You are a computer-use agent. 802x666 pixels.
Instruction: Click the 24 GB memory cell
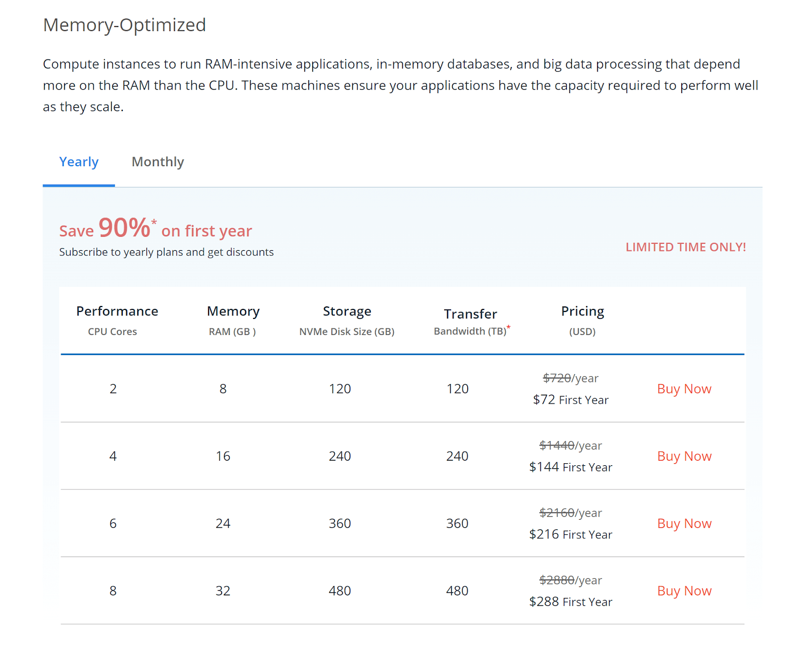point(223,524)
